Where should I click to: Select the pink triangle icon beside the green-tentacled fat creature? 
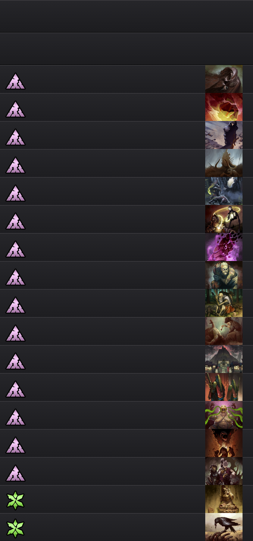coord(15,417)
